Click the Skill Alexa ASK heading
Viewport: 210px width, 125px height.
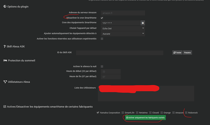[x=16, y=47]
